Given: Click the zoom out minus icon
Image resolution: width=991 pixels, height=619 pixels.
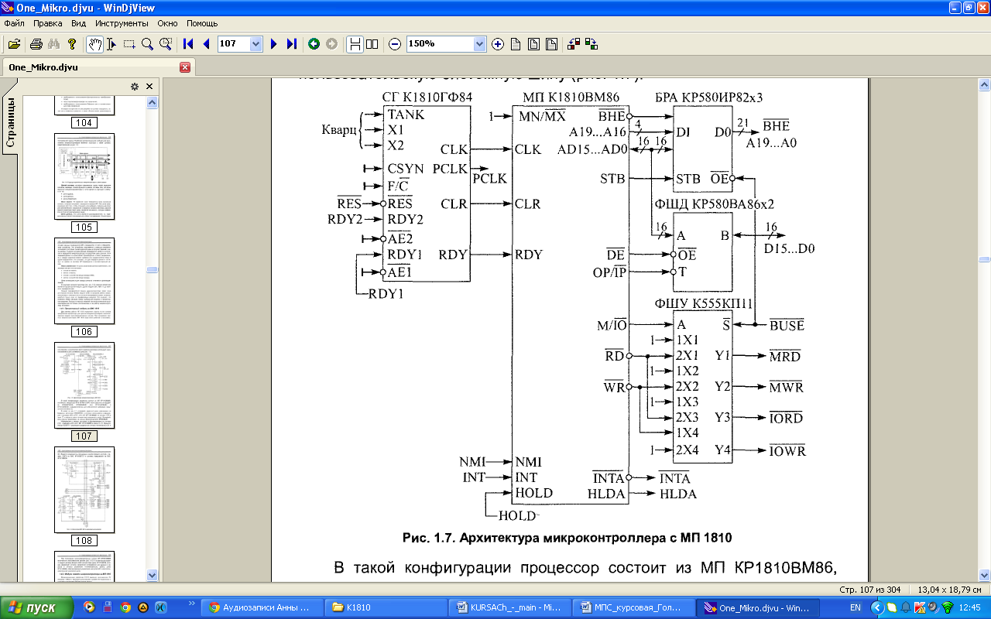Looking at the screenshot, I should coord(394,44).
